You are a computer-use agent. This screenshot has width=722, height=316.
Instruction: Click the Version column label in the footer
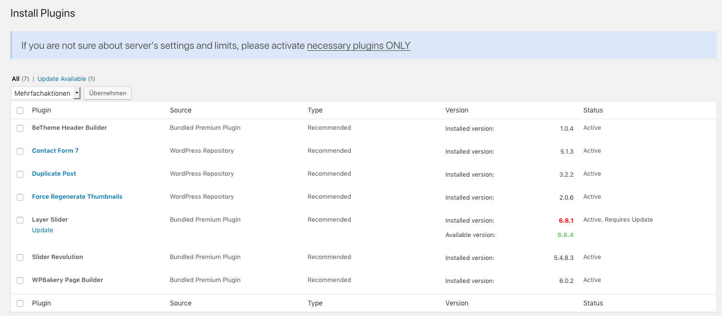(457, 303)
